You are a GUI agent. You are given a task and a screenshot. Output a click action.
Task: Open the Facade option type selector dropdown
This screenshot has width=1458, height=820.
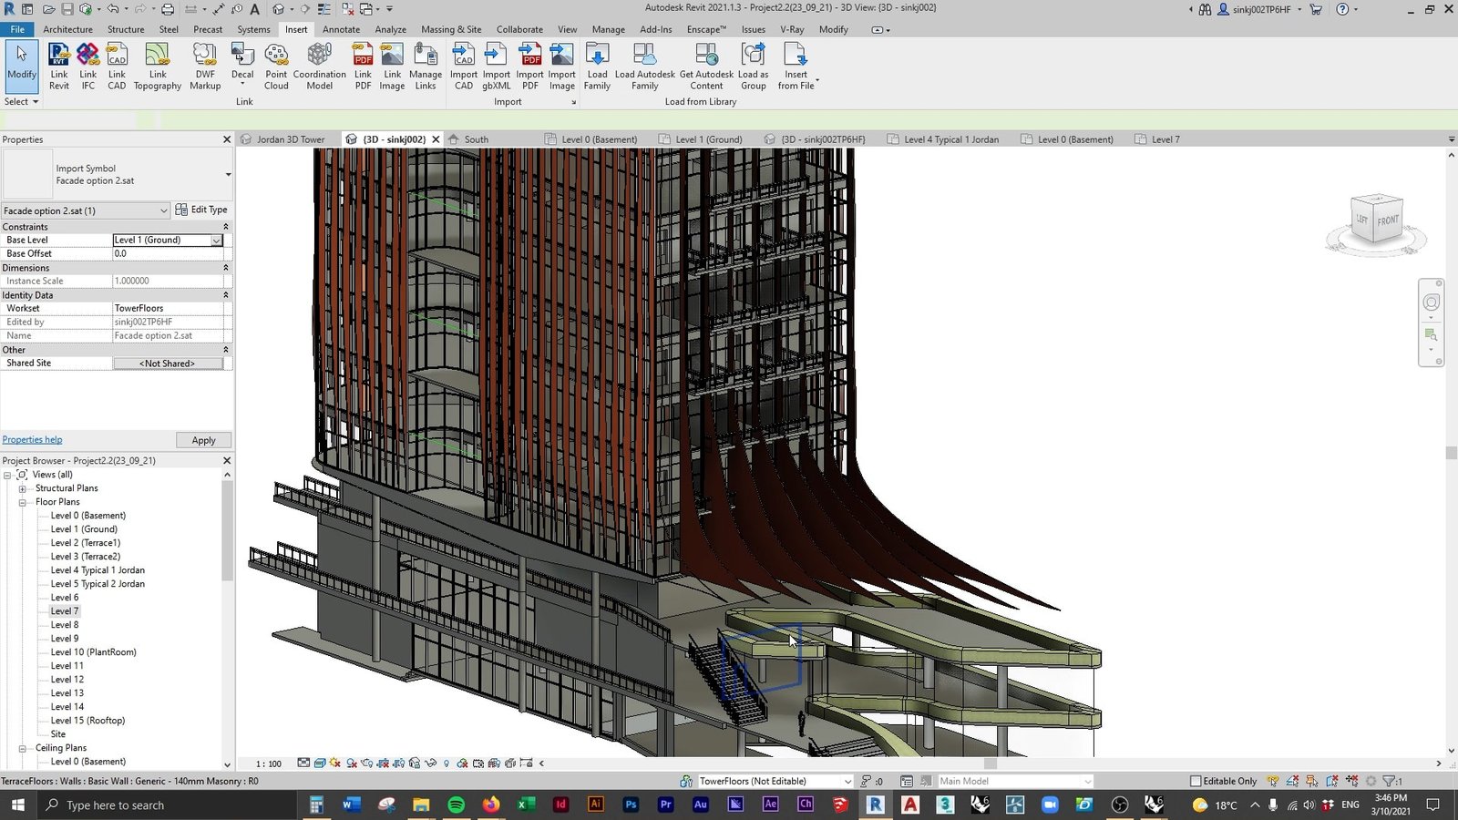coord(163,210)
